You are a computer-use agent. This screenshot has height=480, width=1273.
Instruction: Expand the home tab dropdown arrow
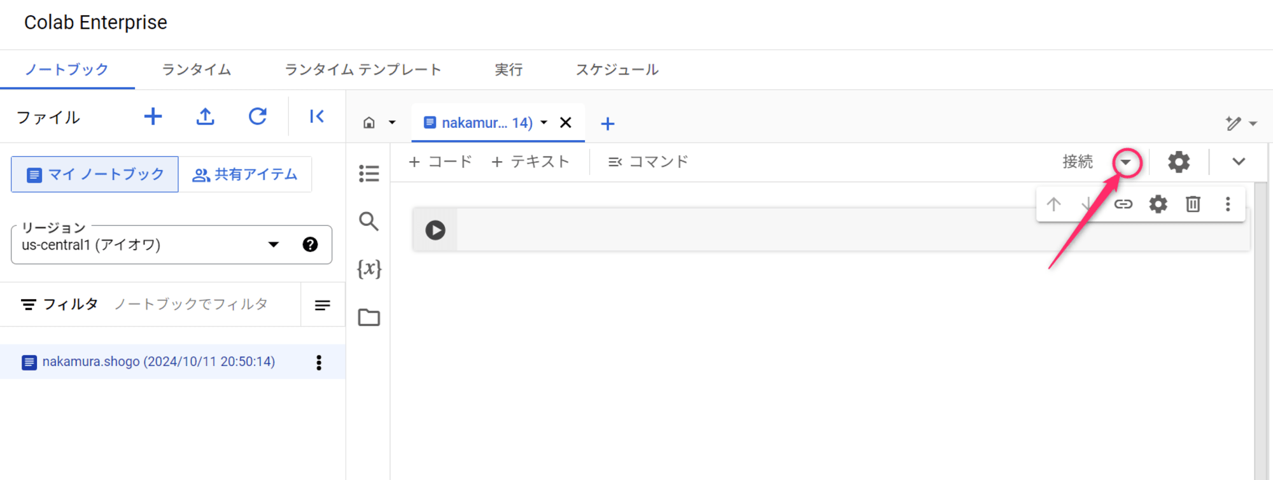tap(392, 123)
